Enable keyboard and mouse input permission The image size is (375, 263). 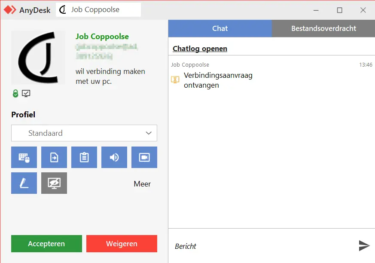tap(24, 157)
